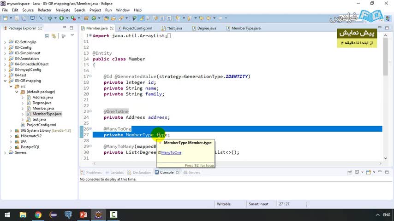Fold the method at line 26
Viewport: 394px width, 221px height.
pos(90,129)
